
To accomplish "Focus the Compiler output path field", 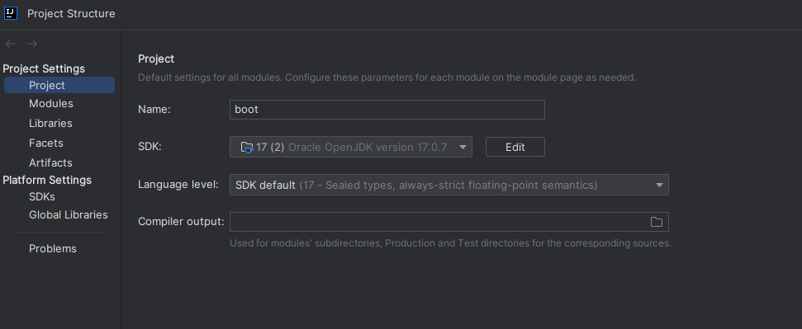I will [x=439, y=222].
